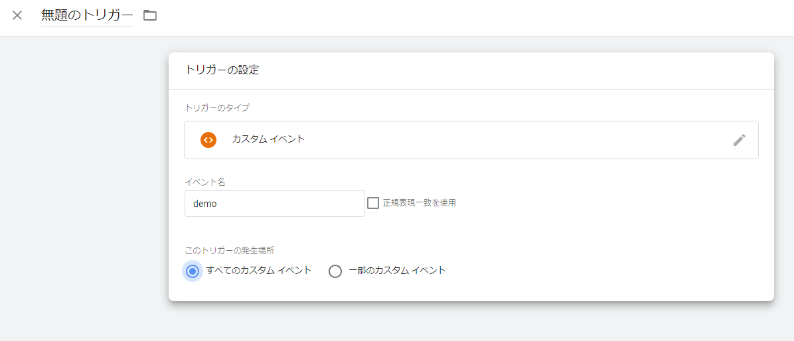Edit the trigger name 無題のトリガー

[x=87, y=15]
